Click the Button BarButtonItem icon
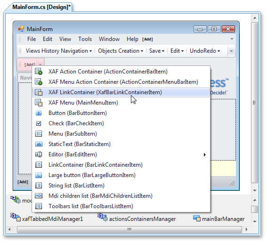The height and width of the screenshot is (243, 267). coord(39,113)
